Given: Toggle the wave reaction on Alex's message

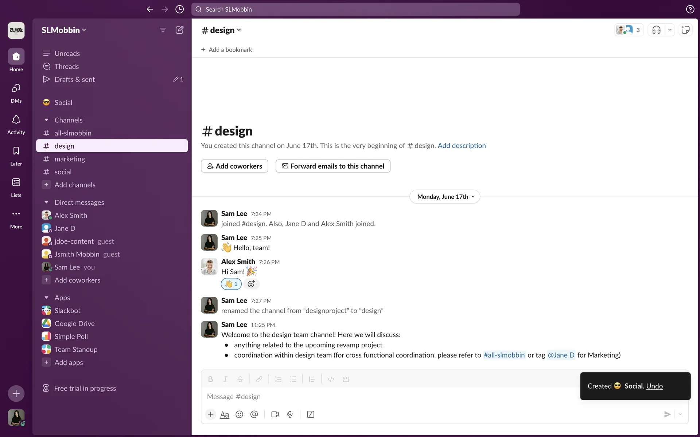Looking at the screenshot, I should click(x=231, y=284).
